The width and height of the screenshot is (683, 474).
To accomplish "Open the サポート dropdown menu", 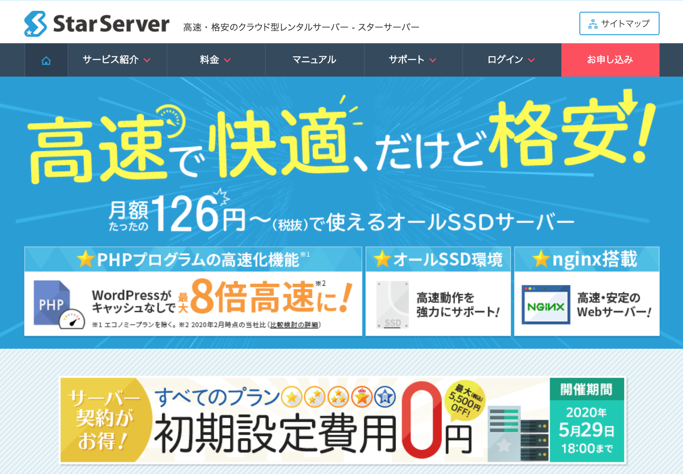I will [x=413, y=60].
